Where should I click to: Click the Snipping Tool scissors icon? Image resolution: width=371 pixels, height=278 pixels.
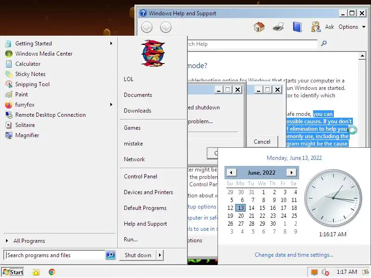click(x=9, y=84)
